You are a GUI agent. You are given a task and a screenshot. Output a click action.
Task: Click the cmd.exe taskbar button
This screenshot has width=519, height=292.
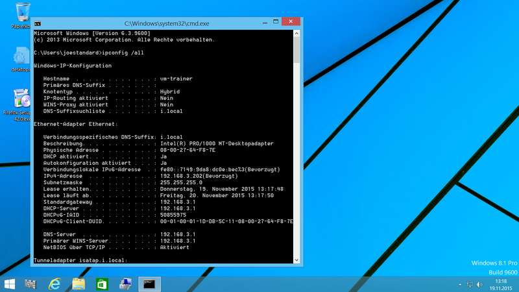pyautogui.click(x=149, y=284)
